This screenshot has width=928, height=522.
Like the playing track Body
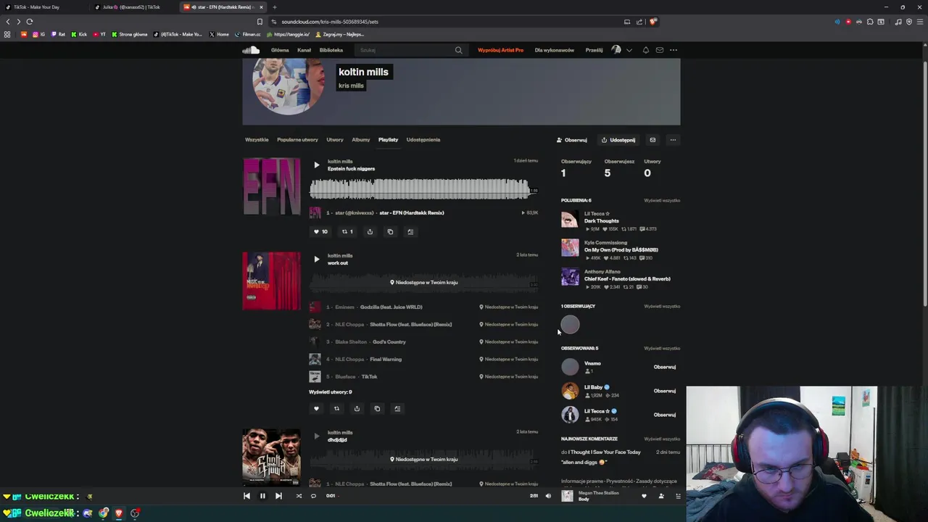pyautogui.click(x=644, y=496)
